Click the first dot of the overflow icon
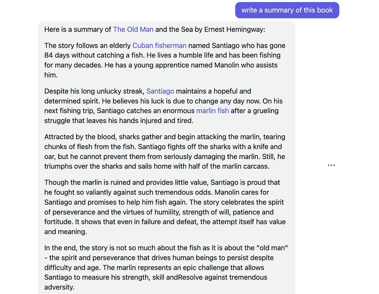This screenshot has width=379, height=294. click(328, 165)
